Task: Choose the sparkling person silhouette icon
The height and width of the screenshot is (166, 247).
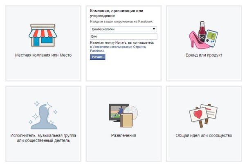Action: pos(43,115)
